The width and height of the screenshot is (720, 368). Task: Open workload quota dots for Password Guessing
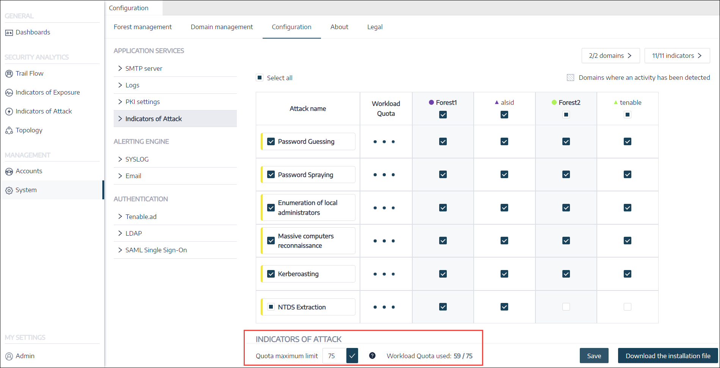coord(384,142)
